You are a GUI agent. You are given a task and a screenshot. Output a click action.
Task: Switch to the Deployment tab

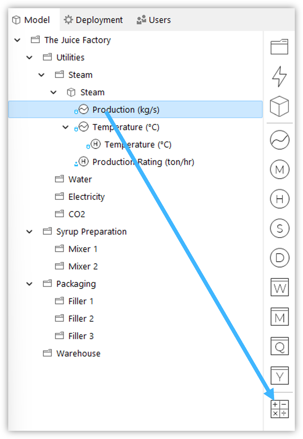93,20
